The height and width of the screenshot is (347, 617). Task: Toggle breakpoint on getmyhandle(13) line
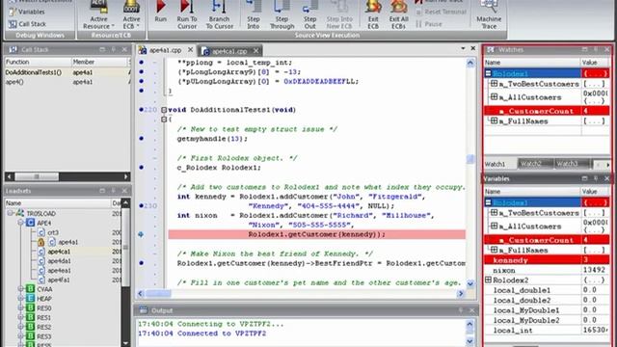point(142,139)
